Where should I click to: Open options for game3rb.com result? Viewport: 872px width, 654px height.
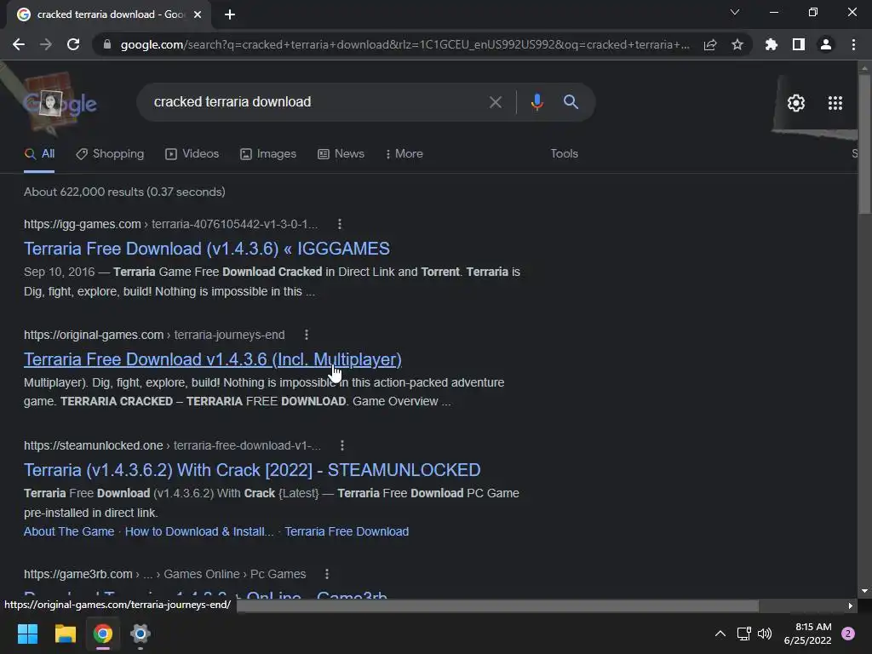(x=327, y=574)
